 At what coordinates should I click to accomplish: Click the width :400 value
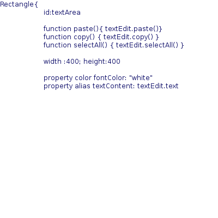(61, 62)
